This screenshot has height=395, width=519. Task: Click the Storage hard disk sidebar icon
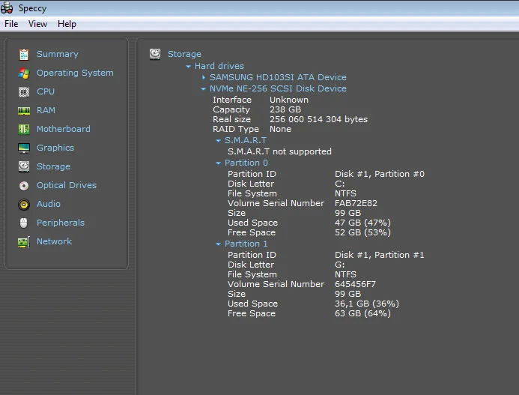[24, 166]
